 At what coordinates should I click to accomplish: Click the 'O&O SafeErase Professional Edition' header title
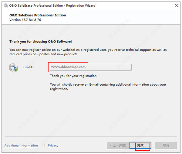[x=38, y=15]
